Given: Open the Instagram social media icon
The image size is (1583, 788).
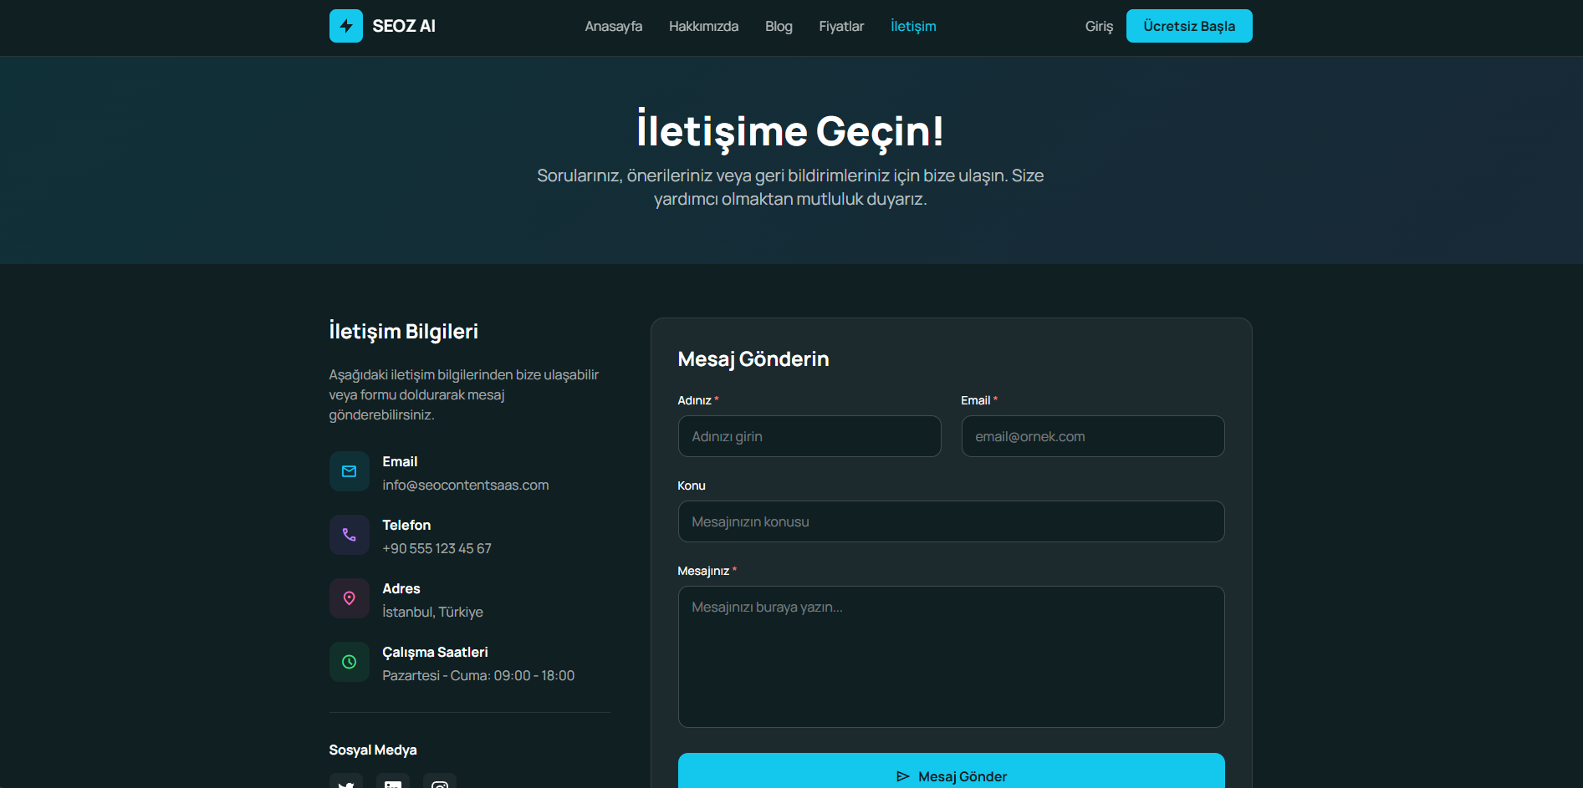Looking at the screenshot, I should click(x=440, y=782).
